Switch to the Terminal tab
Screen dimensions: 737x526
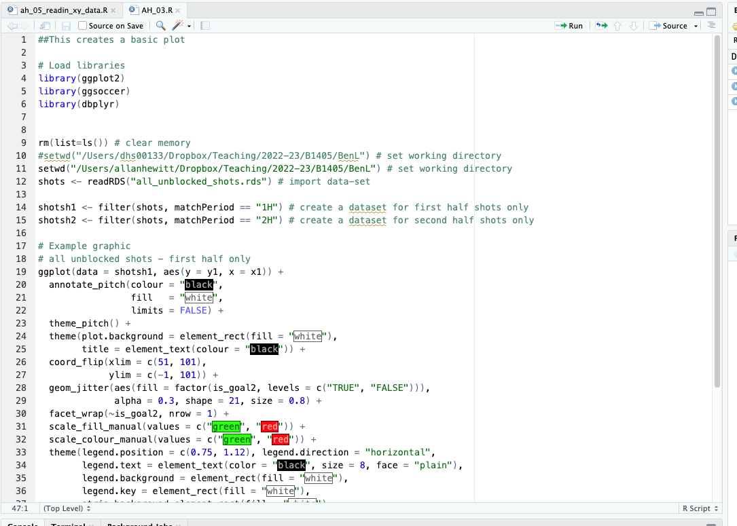pos(71,523)
